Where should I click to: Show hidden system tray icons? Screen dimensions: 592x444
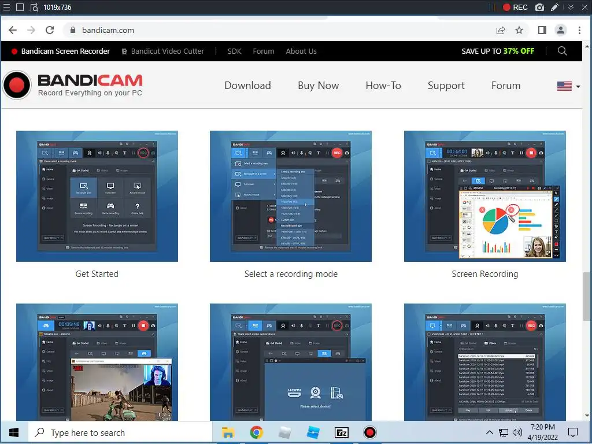tap(489, 432)
